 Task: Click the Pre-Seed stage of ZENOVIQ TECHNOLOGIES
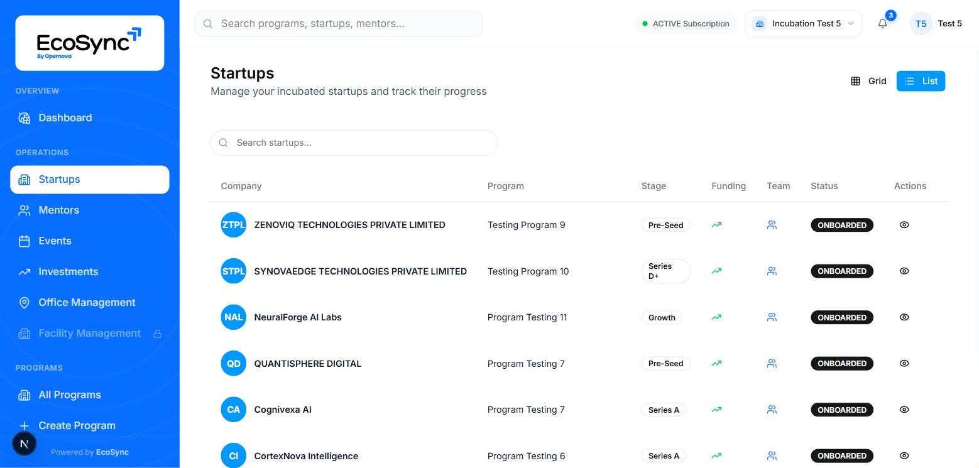(665, 225)
